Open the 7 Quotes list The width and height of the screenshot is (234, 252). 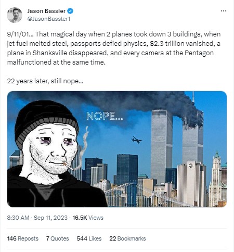click(x=57, y=238)
